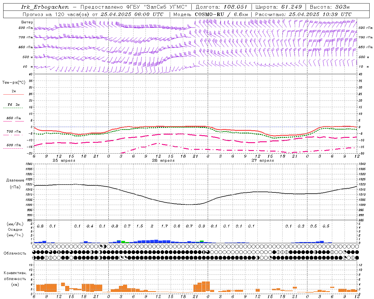This screenshot has height=299, width=374.
Task: Click the Давление panel label
Action: [x=15, y=180]
